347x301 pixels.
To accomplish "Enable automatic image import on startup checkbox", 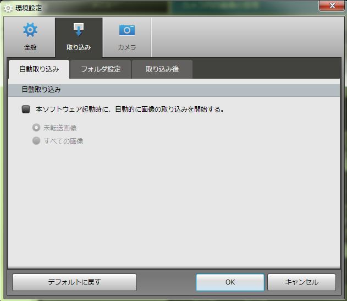I will click(26, 109).
